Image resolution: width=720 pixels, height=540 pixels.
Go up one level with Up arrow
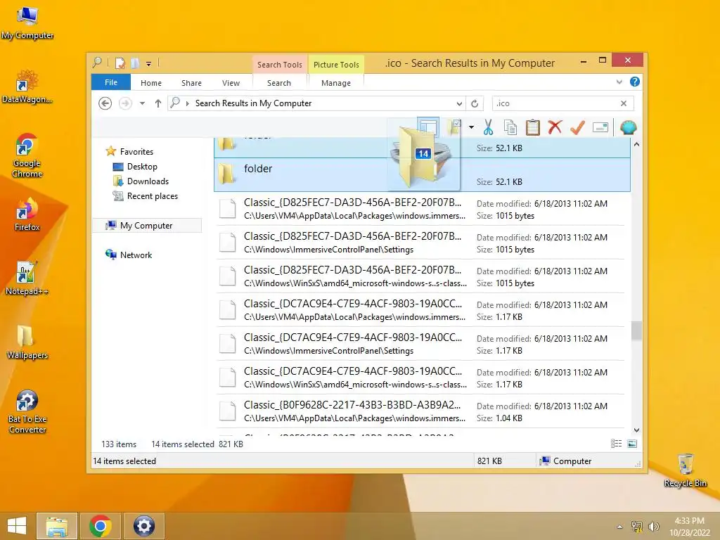click(x=158, y=103)
